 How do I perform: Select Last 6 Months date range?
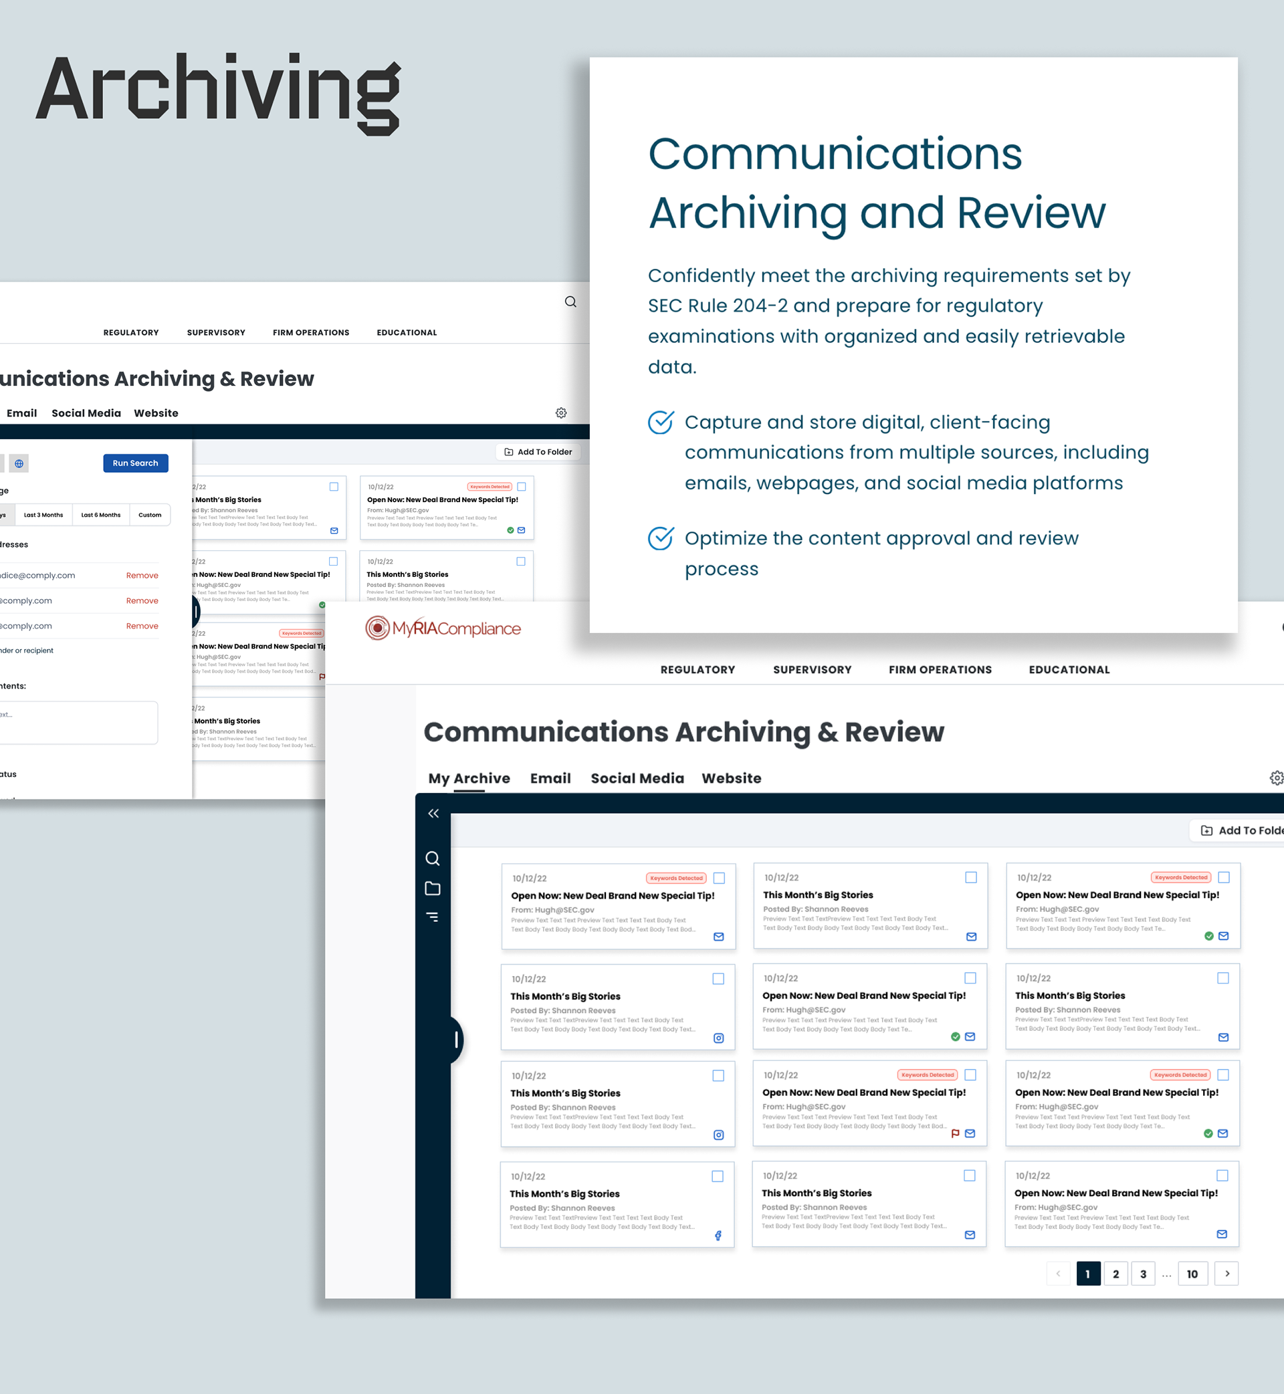pos(101,515)
